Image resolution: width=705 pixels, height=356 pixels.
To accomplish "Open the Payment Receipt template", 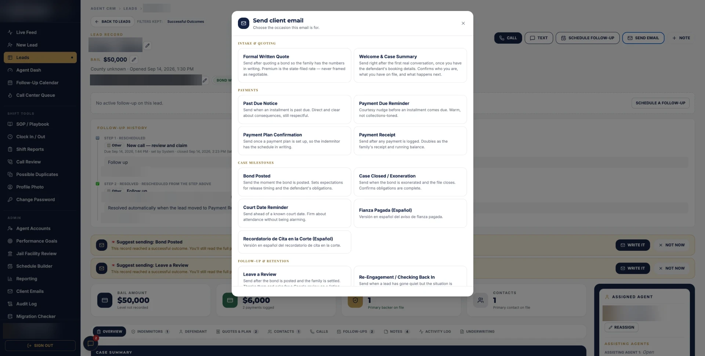I will point(410,141).
